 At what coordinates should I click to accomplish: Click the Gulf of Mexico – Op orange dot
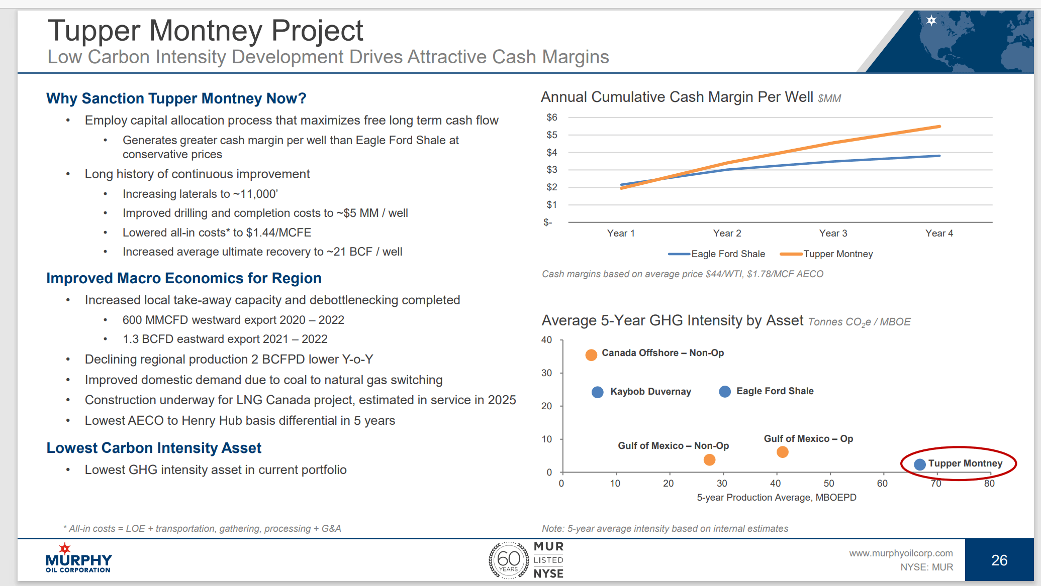click(x=782, y=452)
